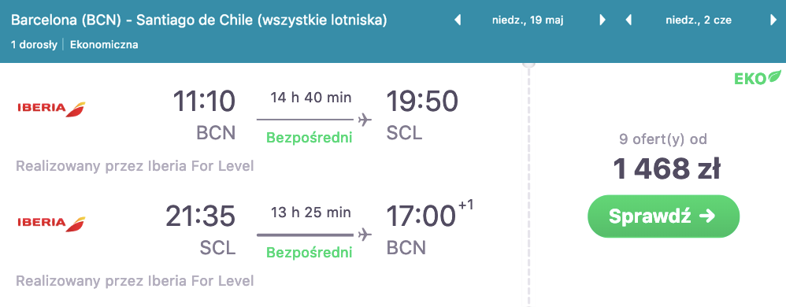Viewport: 786px width, 307px height.
Task: Click airplane icon on return flight line
Action: pyautogui.click(x=365, y=235)
